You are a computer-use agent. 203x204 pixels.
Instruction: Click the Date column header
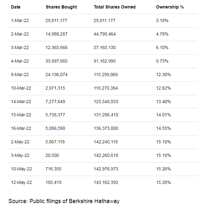click(x=15, y=7)
